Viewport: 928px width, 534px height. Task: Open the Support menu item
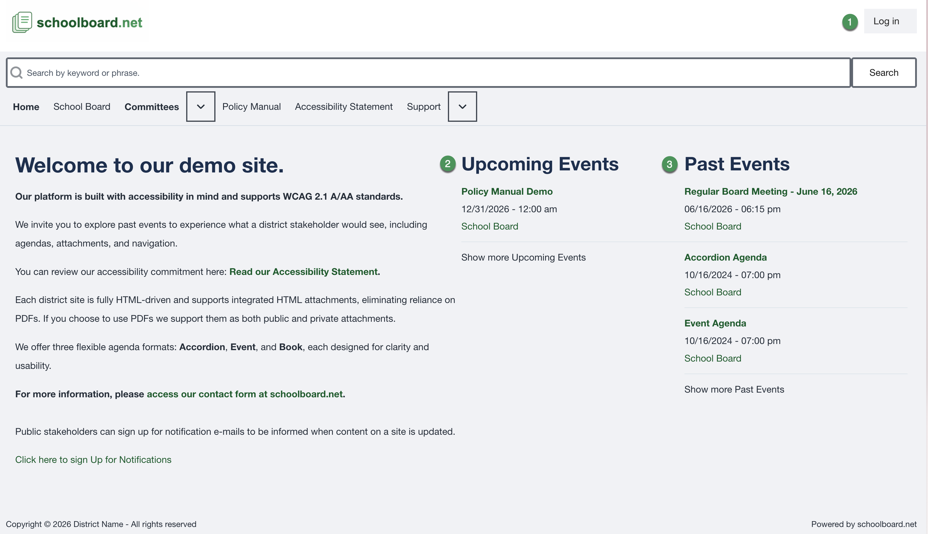coord(424,107)
